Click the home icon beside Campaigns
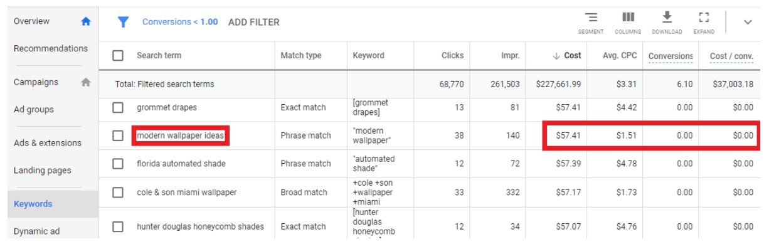Image resolution: width=769 pixels, height=244 pixels. (x=86, y=82)
